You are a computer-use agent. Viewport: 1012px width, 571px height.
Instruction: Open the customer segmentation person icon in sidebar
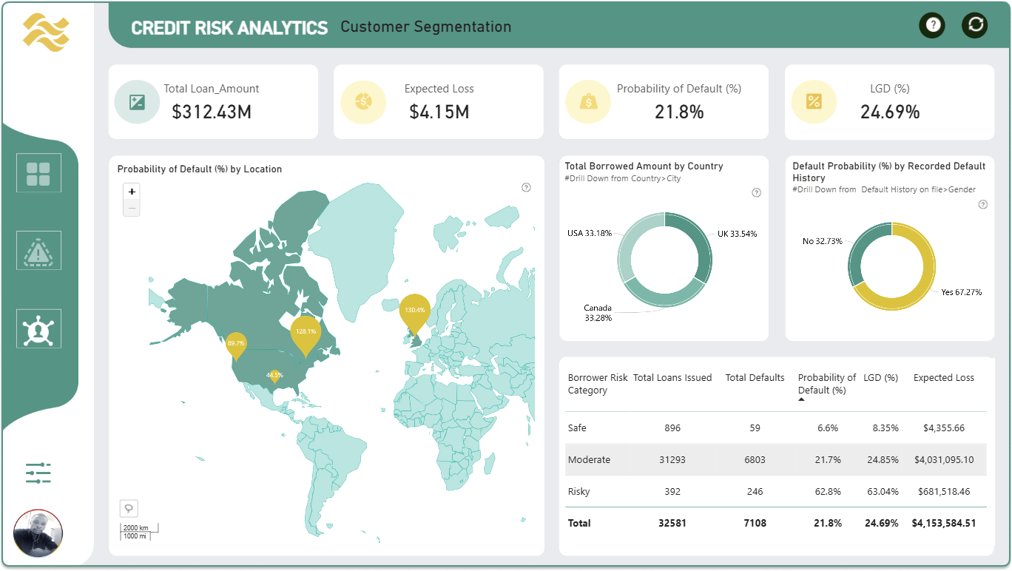pyautogui.click(x=38, y=328)
